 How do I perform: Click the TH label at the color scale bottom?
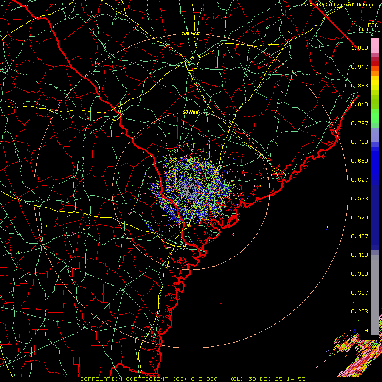tap(365, 331)
